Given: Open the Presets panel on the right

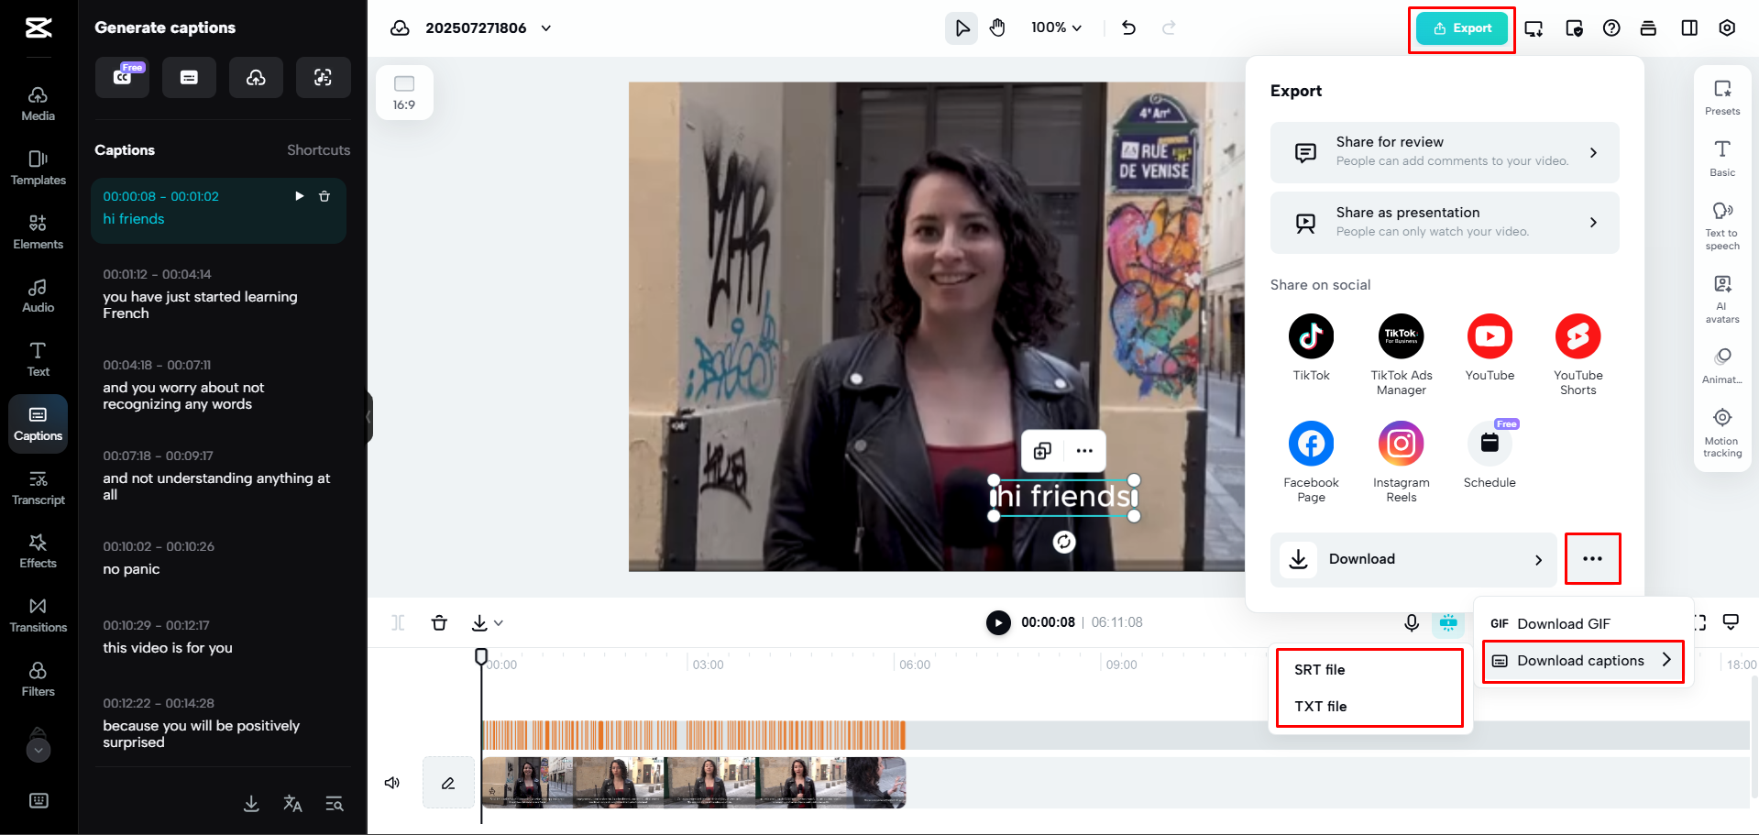Looking at the screenshot, I should (1722, 97).
